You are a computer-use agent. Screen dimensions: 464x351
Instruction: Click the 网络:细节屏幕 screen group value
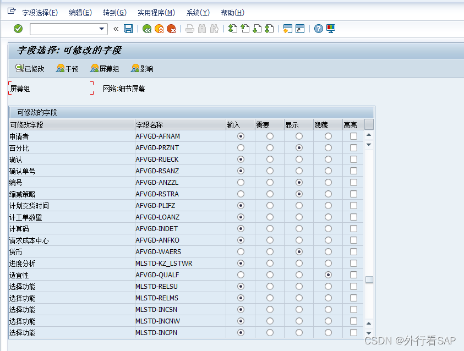tap(124, 89)
